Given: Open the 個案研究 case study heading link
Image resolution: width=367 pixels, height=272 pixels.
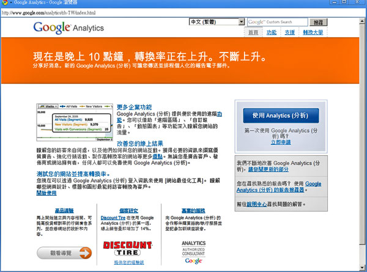Looking at the screenshot, I should coord(128,211).
